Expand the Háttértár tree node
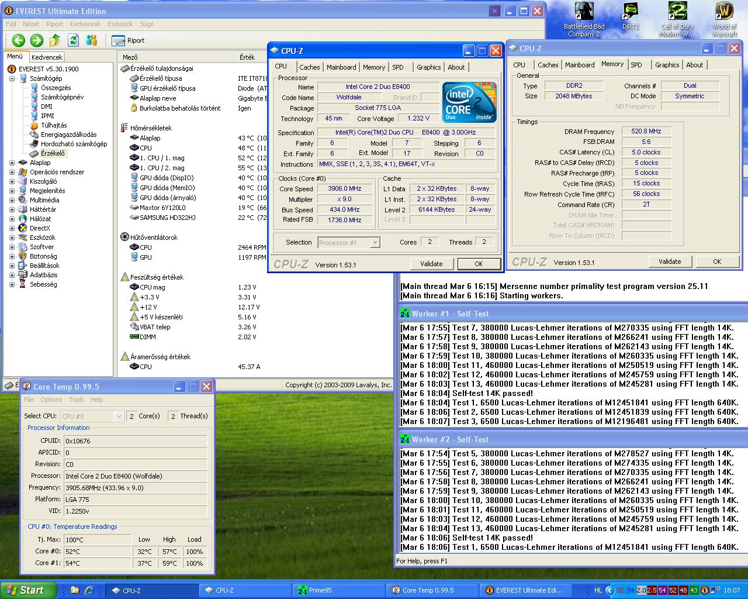 point(12,209)
